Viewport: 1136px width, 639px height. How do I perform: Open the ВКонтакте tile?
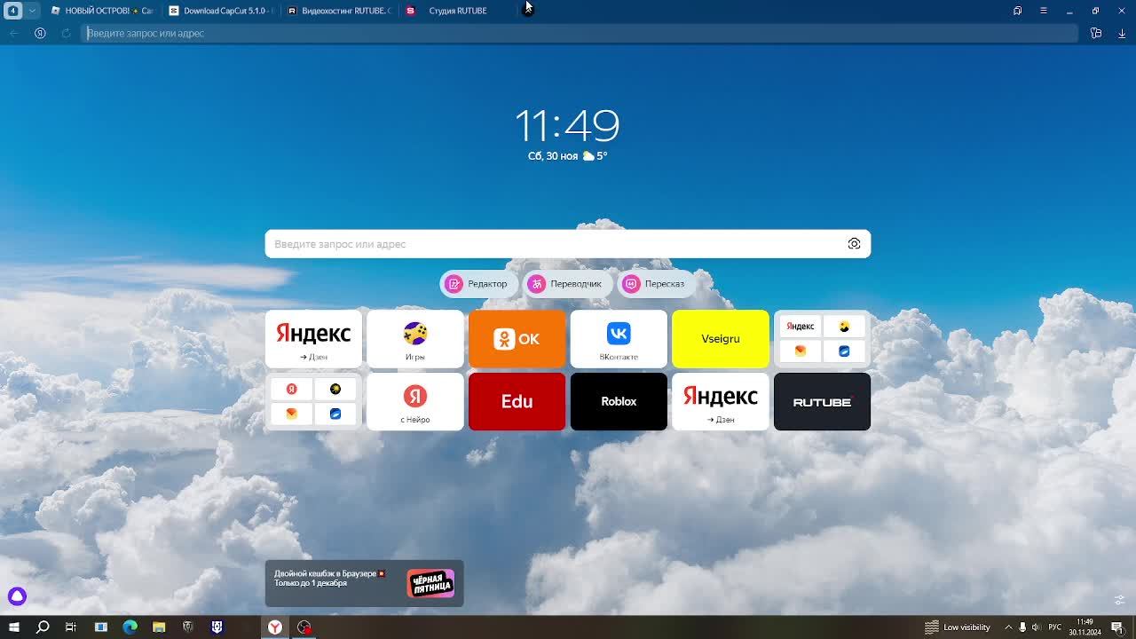pos(619,339)
